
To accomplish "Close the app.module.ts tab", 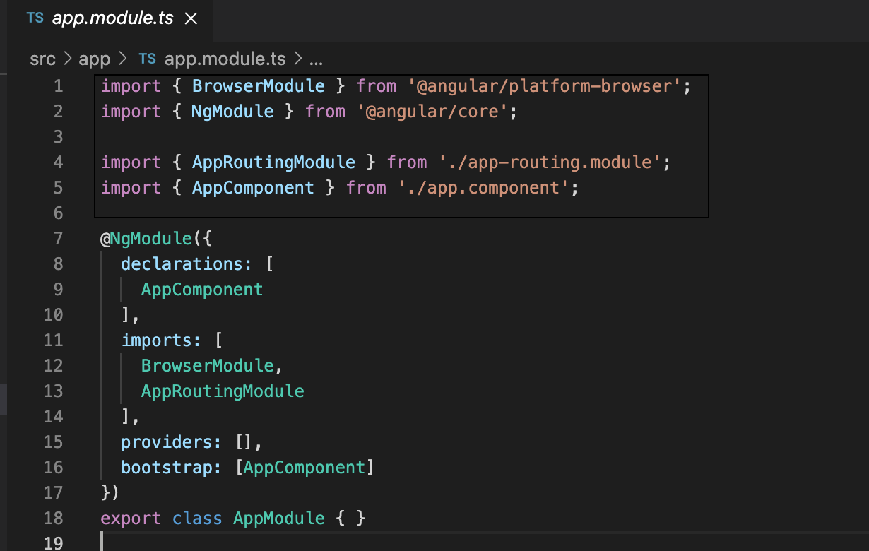I will (x=191, y=19).
